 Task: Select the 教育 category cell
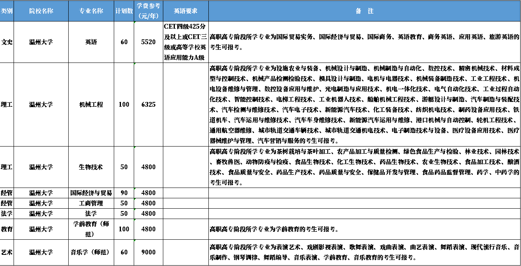coord(7,229)
